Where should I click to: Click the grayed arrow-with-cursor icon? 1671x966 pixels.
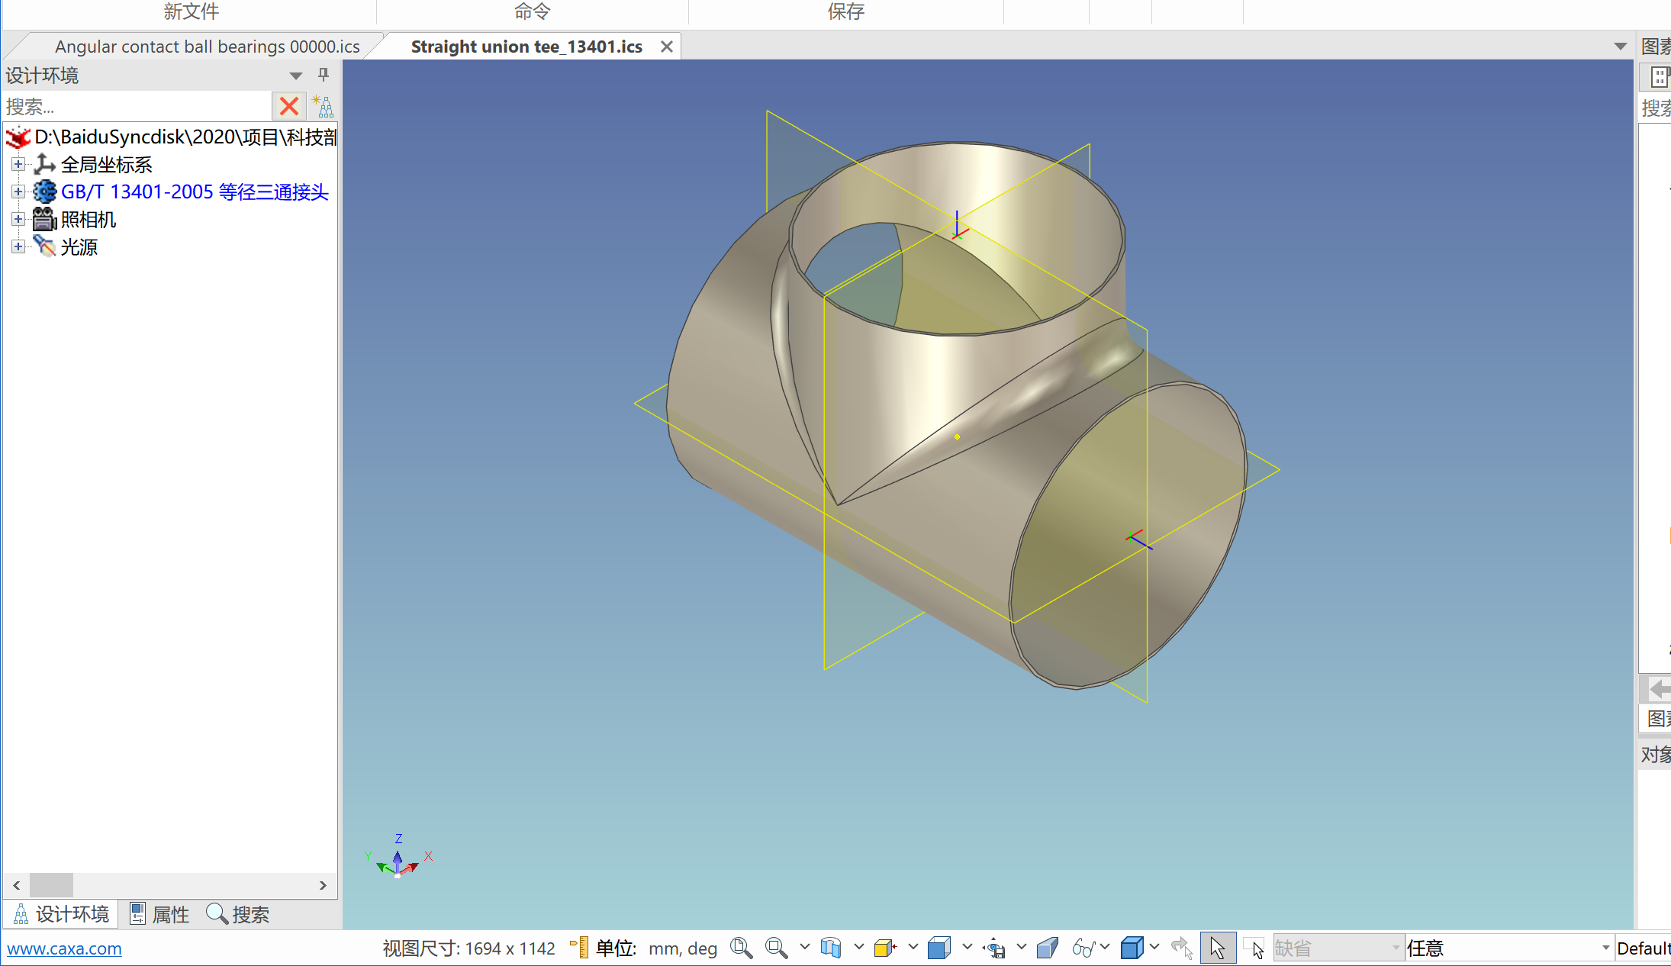tap(1182, 948)
